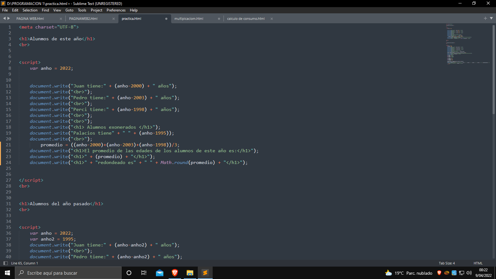Click the 'promedio' variable on line 21
This screenshot has width=496, height=279.
[x=51, y=145]
